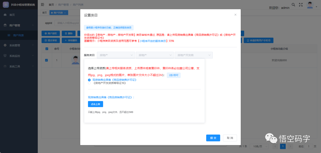The width and height of the screenshot is (321, 153).
Task: Click the sidebar collapse hamburger icon
Action: (43, 4)
